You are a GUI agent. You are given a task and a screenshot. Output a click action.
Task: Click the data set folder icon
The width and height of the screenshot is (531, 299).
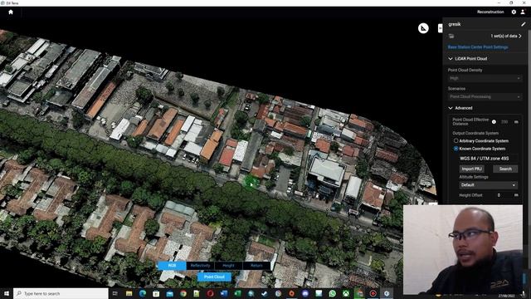click(451, 36)
